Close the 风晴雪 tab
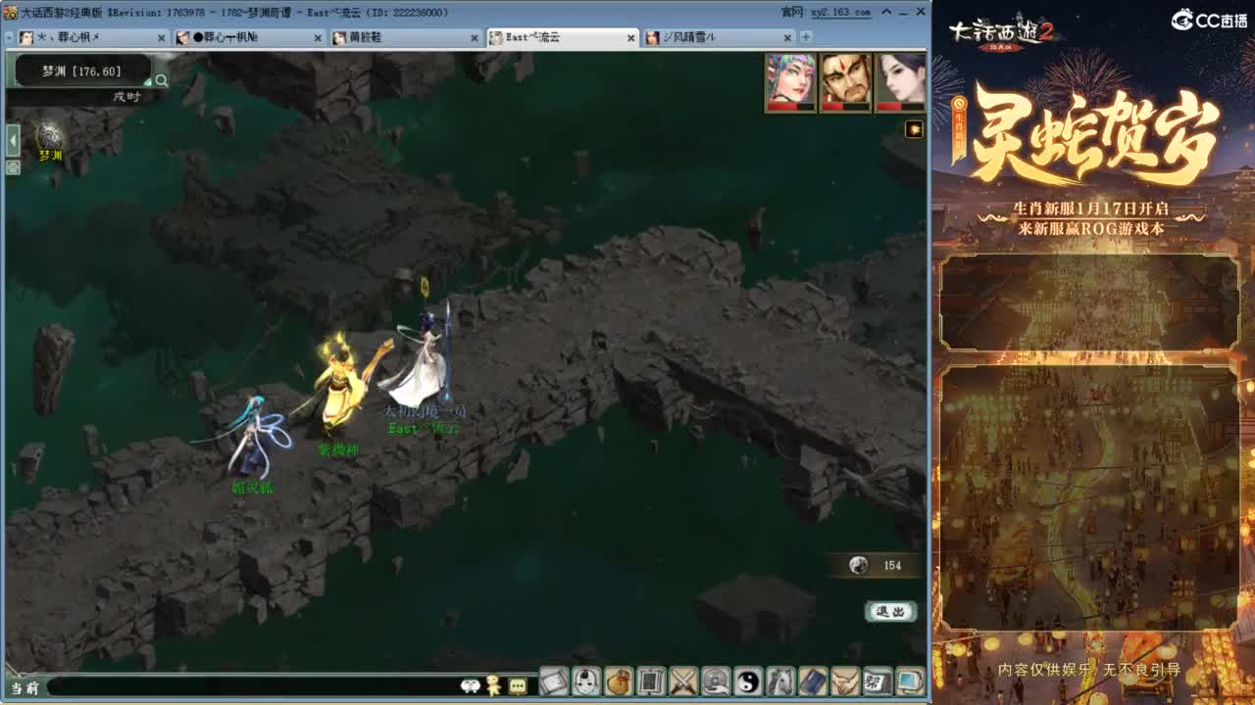Viewport: 1255px width, 705px height. click(787, 38)
